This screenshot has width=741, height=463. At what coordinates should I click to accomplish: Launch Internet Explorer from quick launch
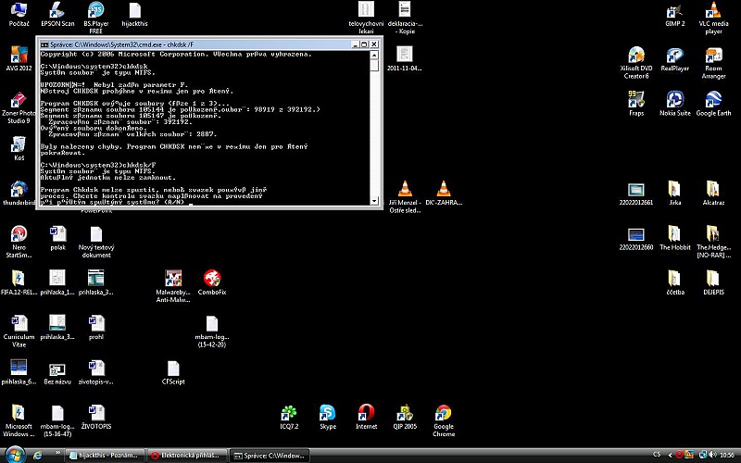37,456
